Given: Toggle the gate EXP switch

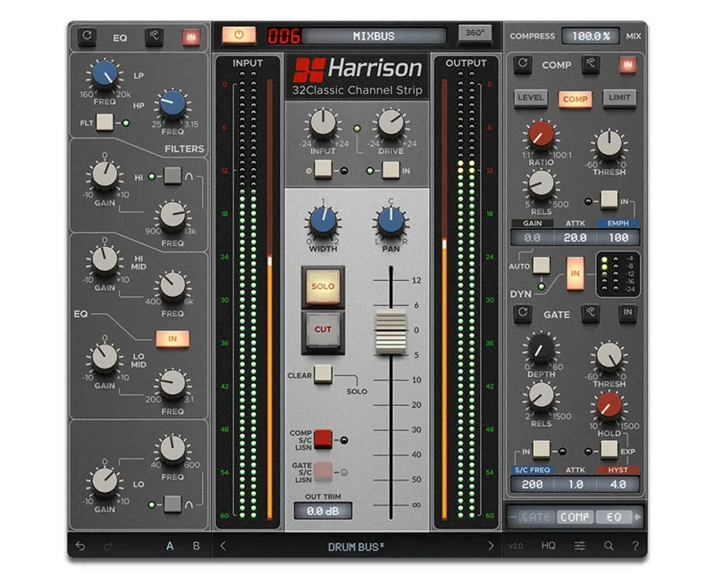Looking at the screenshot, I should coord(609,450).
